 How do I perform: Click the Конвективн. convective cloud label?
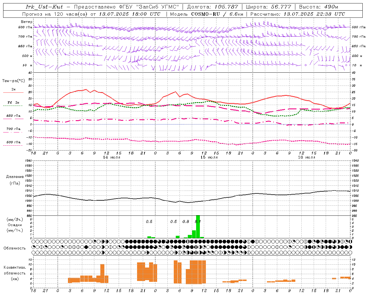(15, 268)
